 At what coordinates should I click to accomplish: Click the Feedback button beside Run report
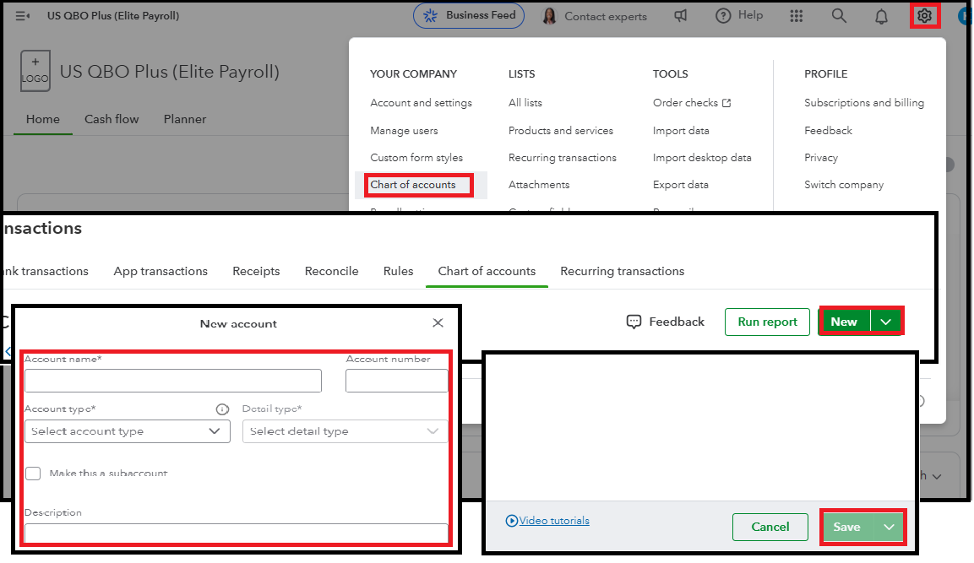coord(666,322)
